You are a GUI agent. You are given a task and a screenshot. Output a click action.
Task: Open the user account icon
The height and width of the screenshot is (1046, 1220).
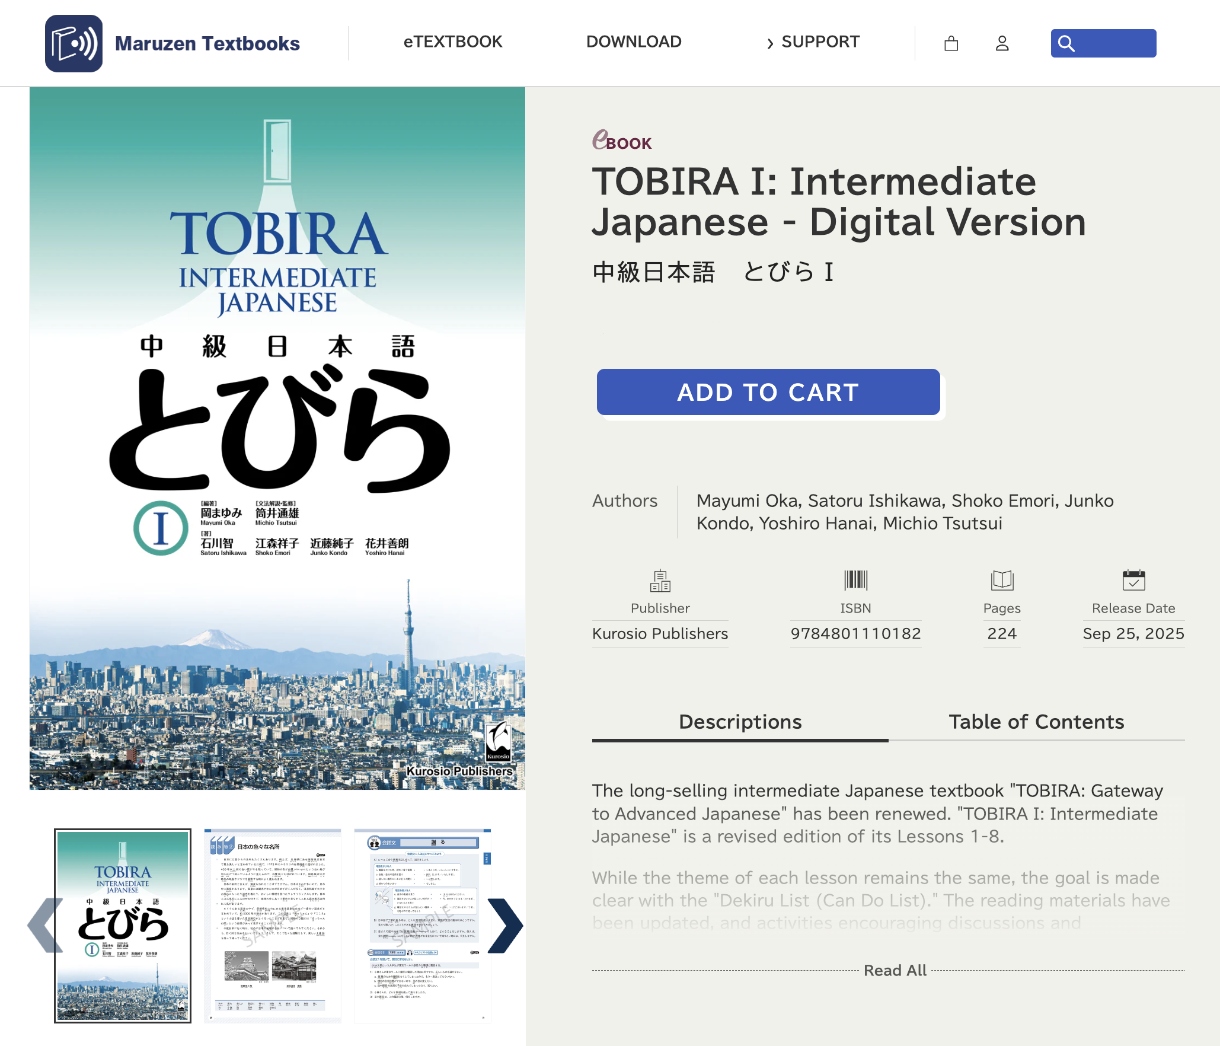(x=1002, y=43)
